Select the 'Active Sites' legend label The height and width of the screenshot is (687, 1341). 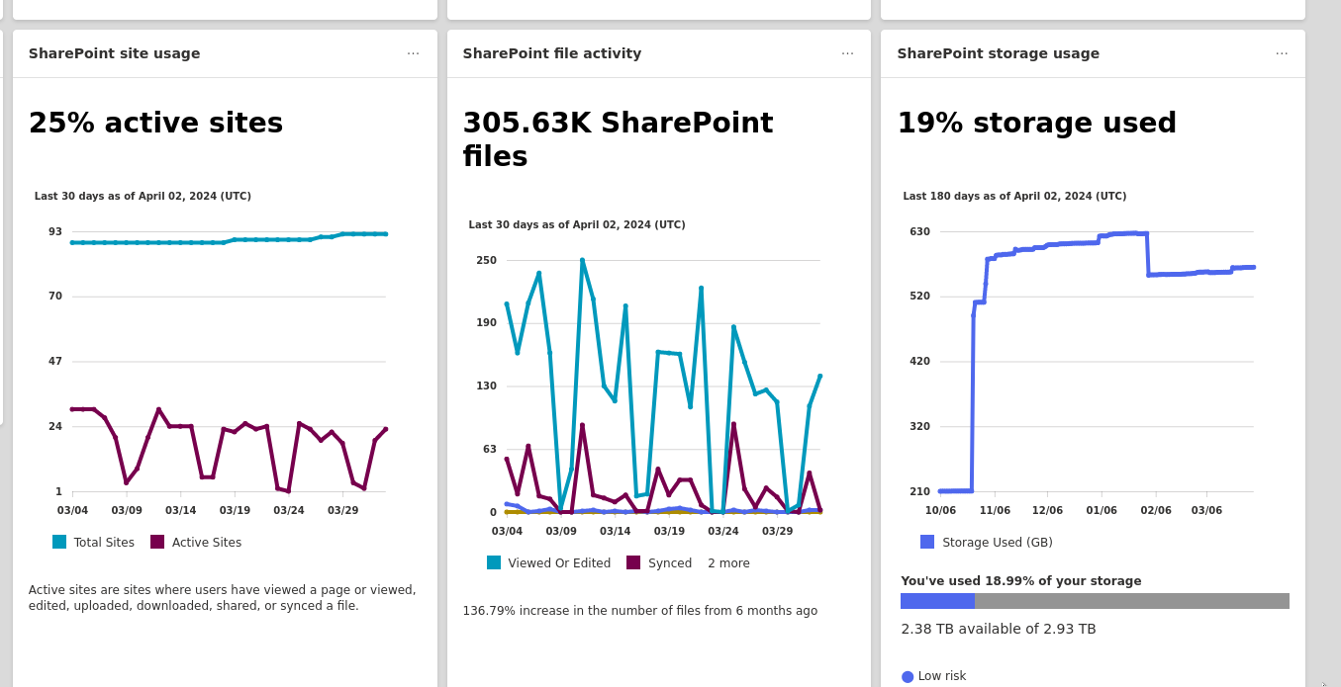(207, 543)
